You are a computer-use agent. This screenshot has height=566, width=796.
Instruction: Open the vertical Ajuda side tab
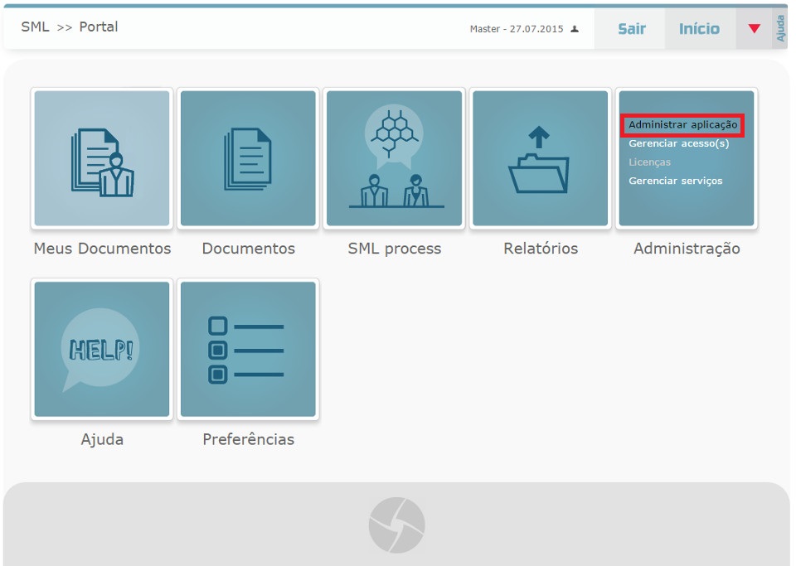coord(780,28)
